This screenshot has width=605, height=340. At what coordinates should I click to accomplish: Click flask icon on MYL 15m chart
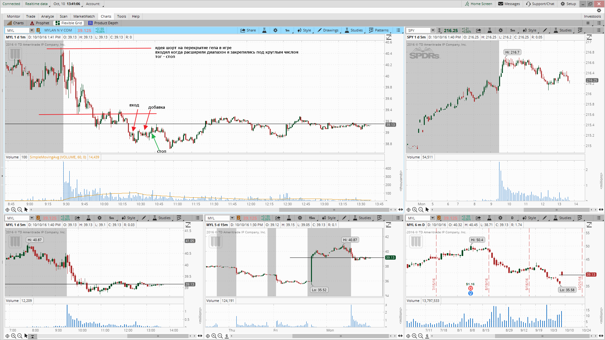pos(289,218)
